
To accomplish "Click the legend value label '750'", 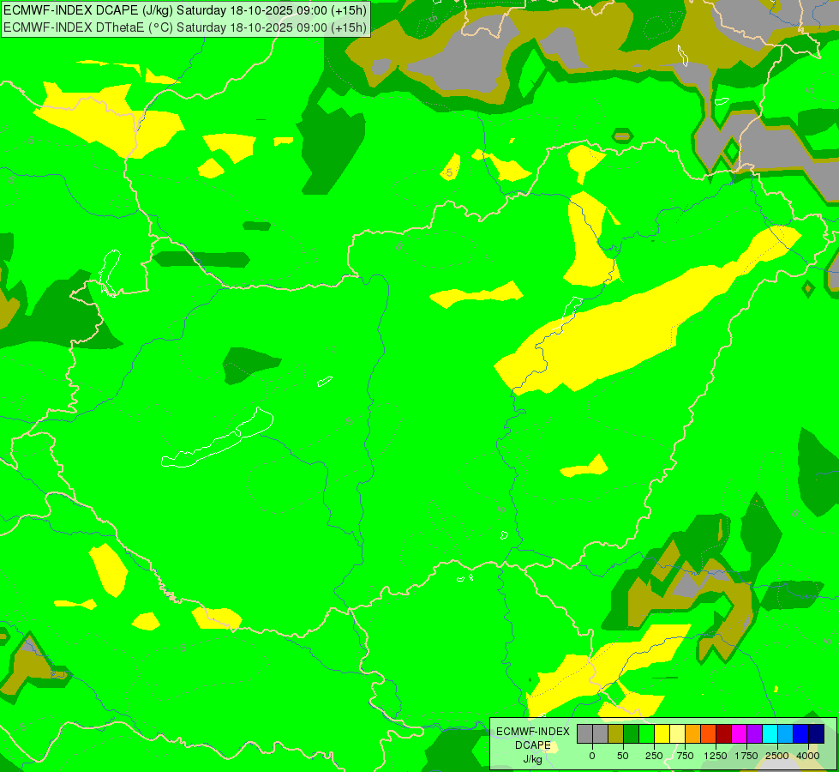I will tap(685, 756).
